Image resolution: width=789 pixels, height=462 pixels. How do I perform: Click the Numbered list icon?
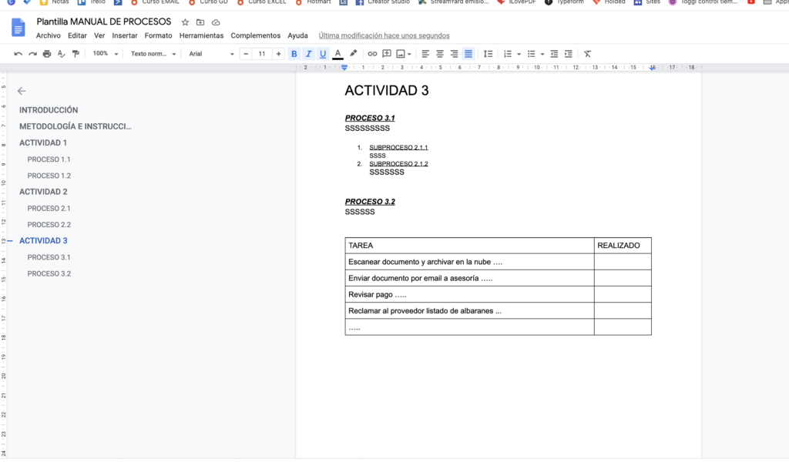point(508,54)
